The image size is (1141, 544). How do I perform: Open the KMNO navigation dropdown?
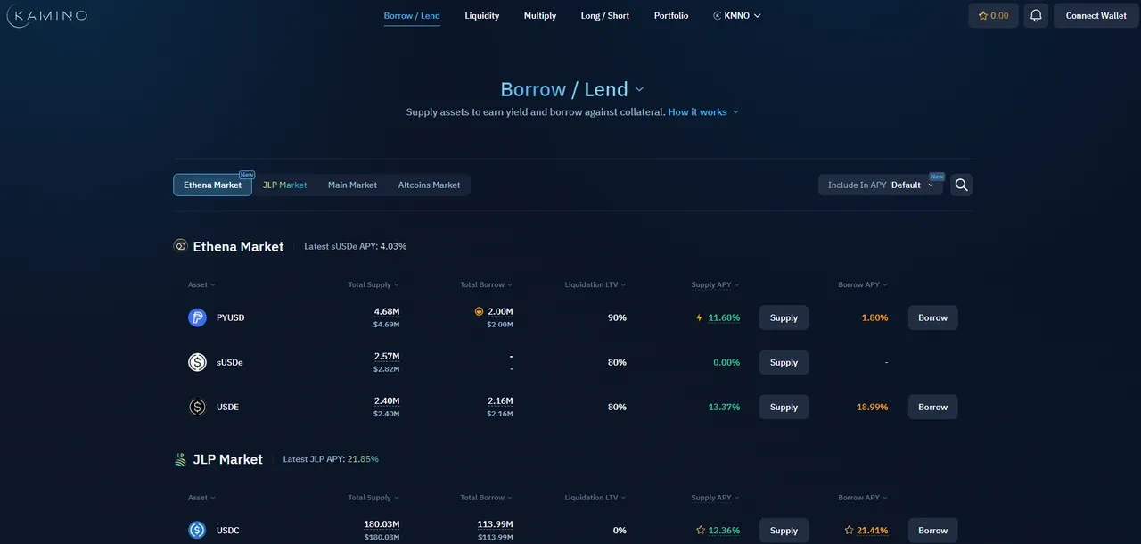pos(737,15)
